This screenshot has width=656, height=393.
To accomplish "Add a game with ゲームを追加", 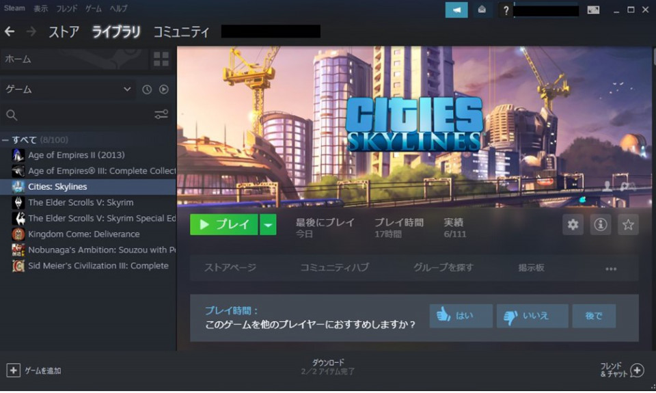I will pyautogui.click(x=34, y=370).
